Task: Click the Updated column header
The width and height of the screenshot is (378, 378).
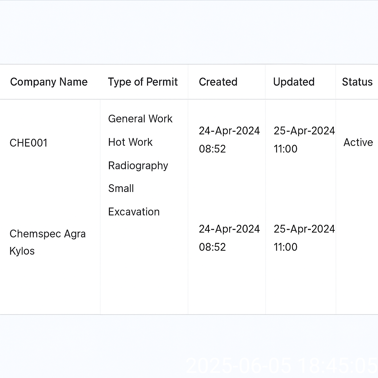Action: [x=293, y=82]
